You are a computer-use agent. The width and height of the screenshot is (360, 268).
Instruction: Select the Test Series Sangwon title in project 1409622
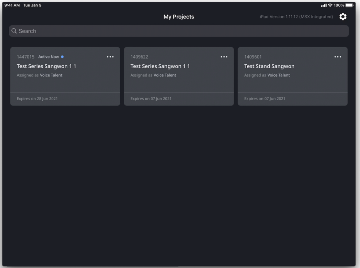tap(160, 66)
